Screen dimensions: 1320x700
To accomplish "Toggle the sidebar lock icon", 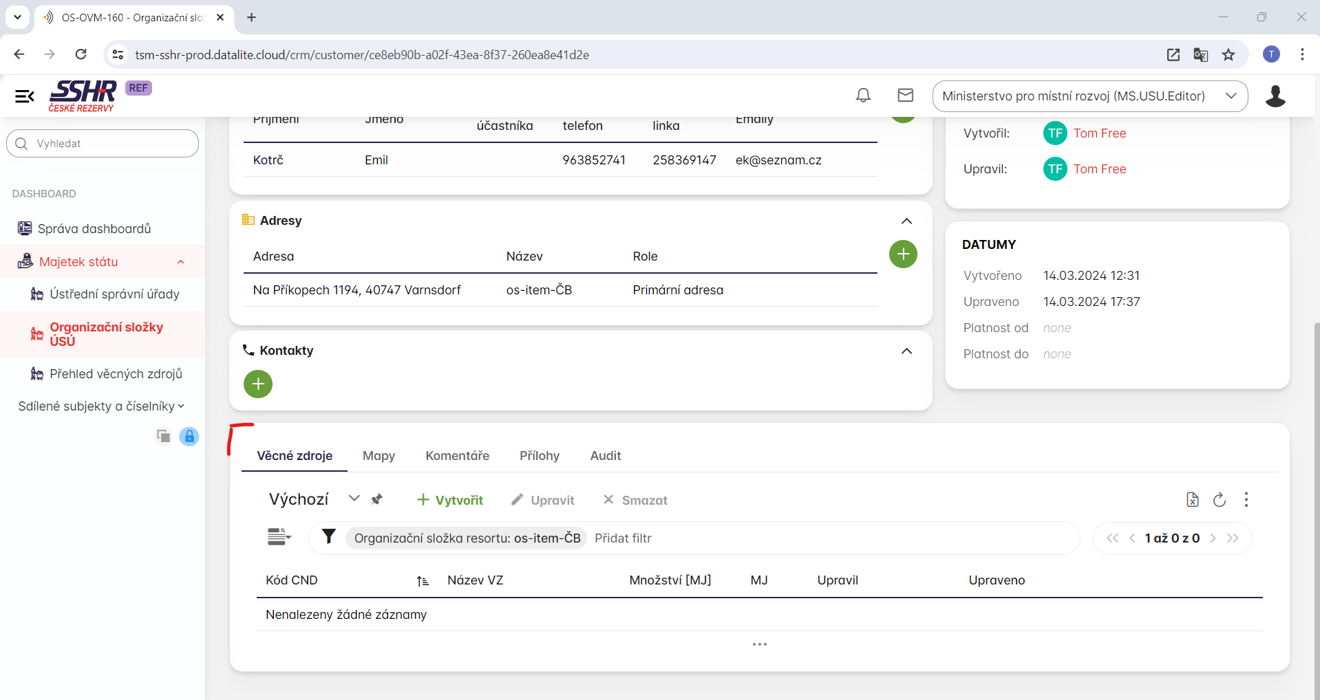I will pyautogui.click(x=189, y=437).
